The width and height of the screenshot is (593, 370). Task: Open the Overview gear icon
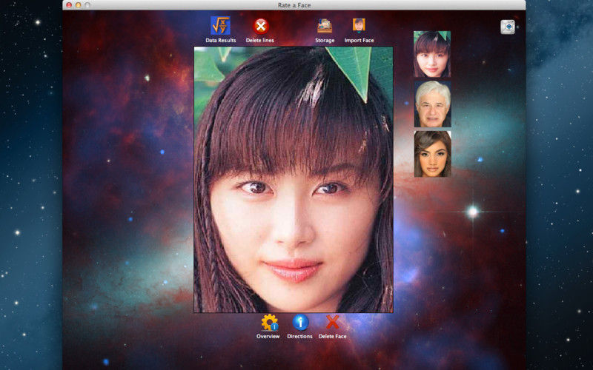point(269,323)
